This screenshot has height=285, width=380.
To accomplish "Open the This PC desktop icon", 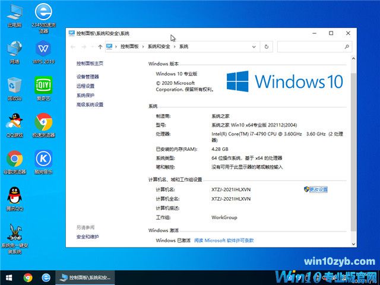I will point(14,15).
